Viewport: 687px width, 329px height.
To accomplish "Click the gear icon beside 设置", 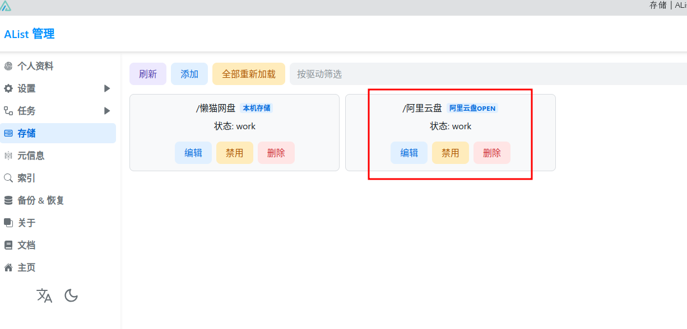I will coord(8,88).
